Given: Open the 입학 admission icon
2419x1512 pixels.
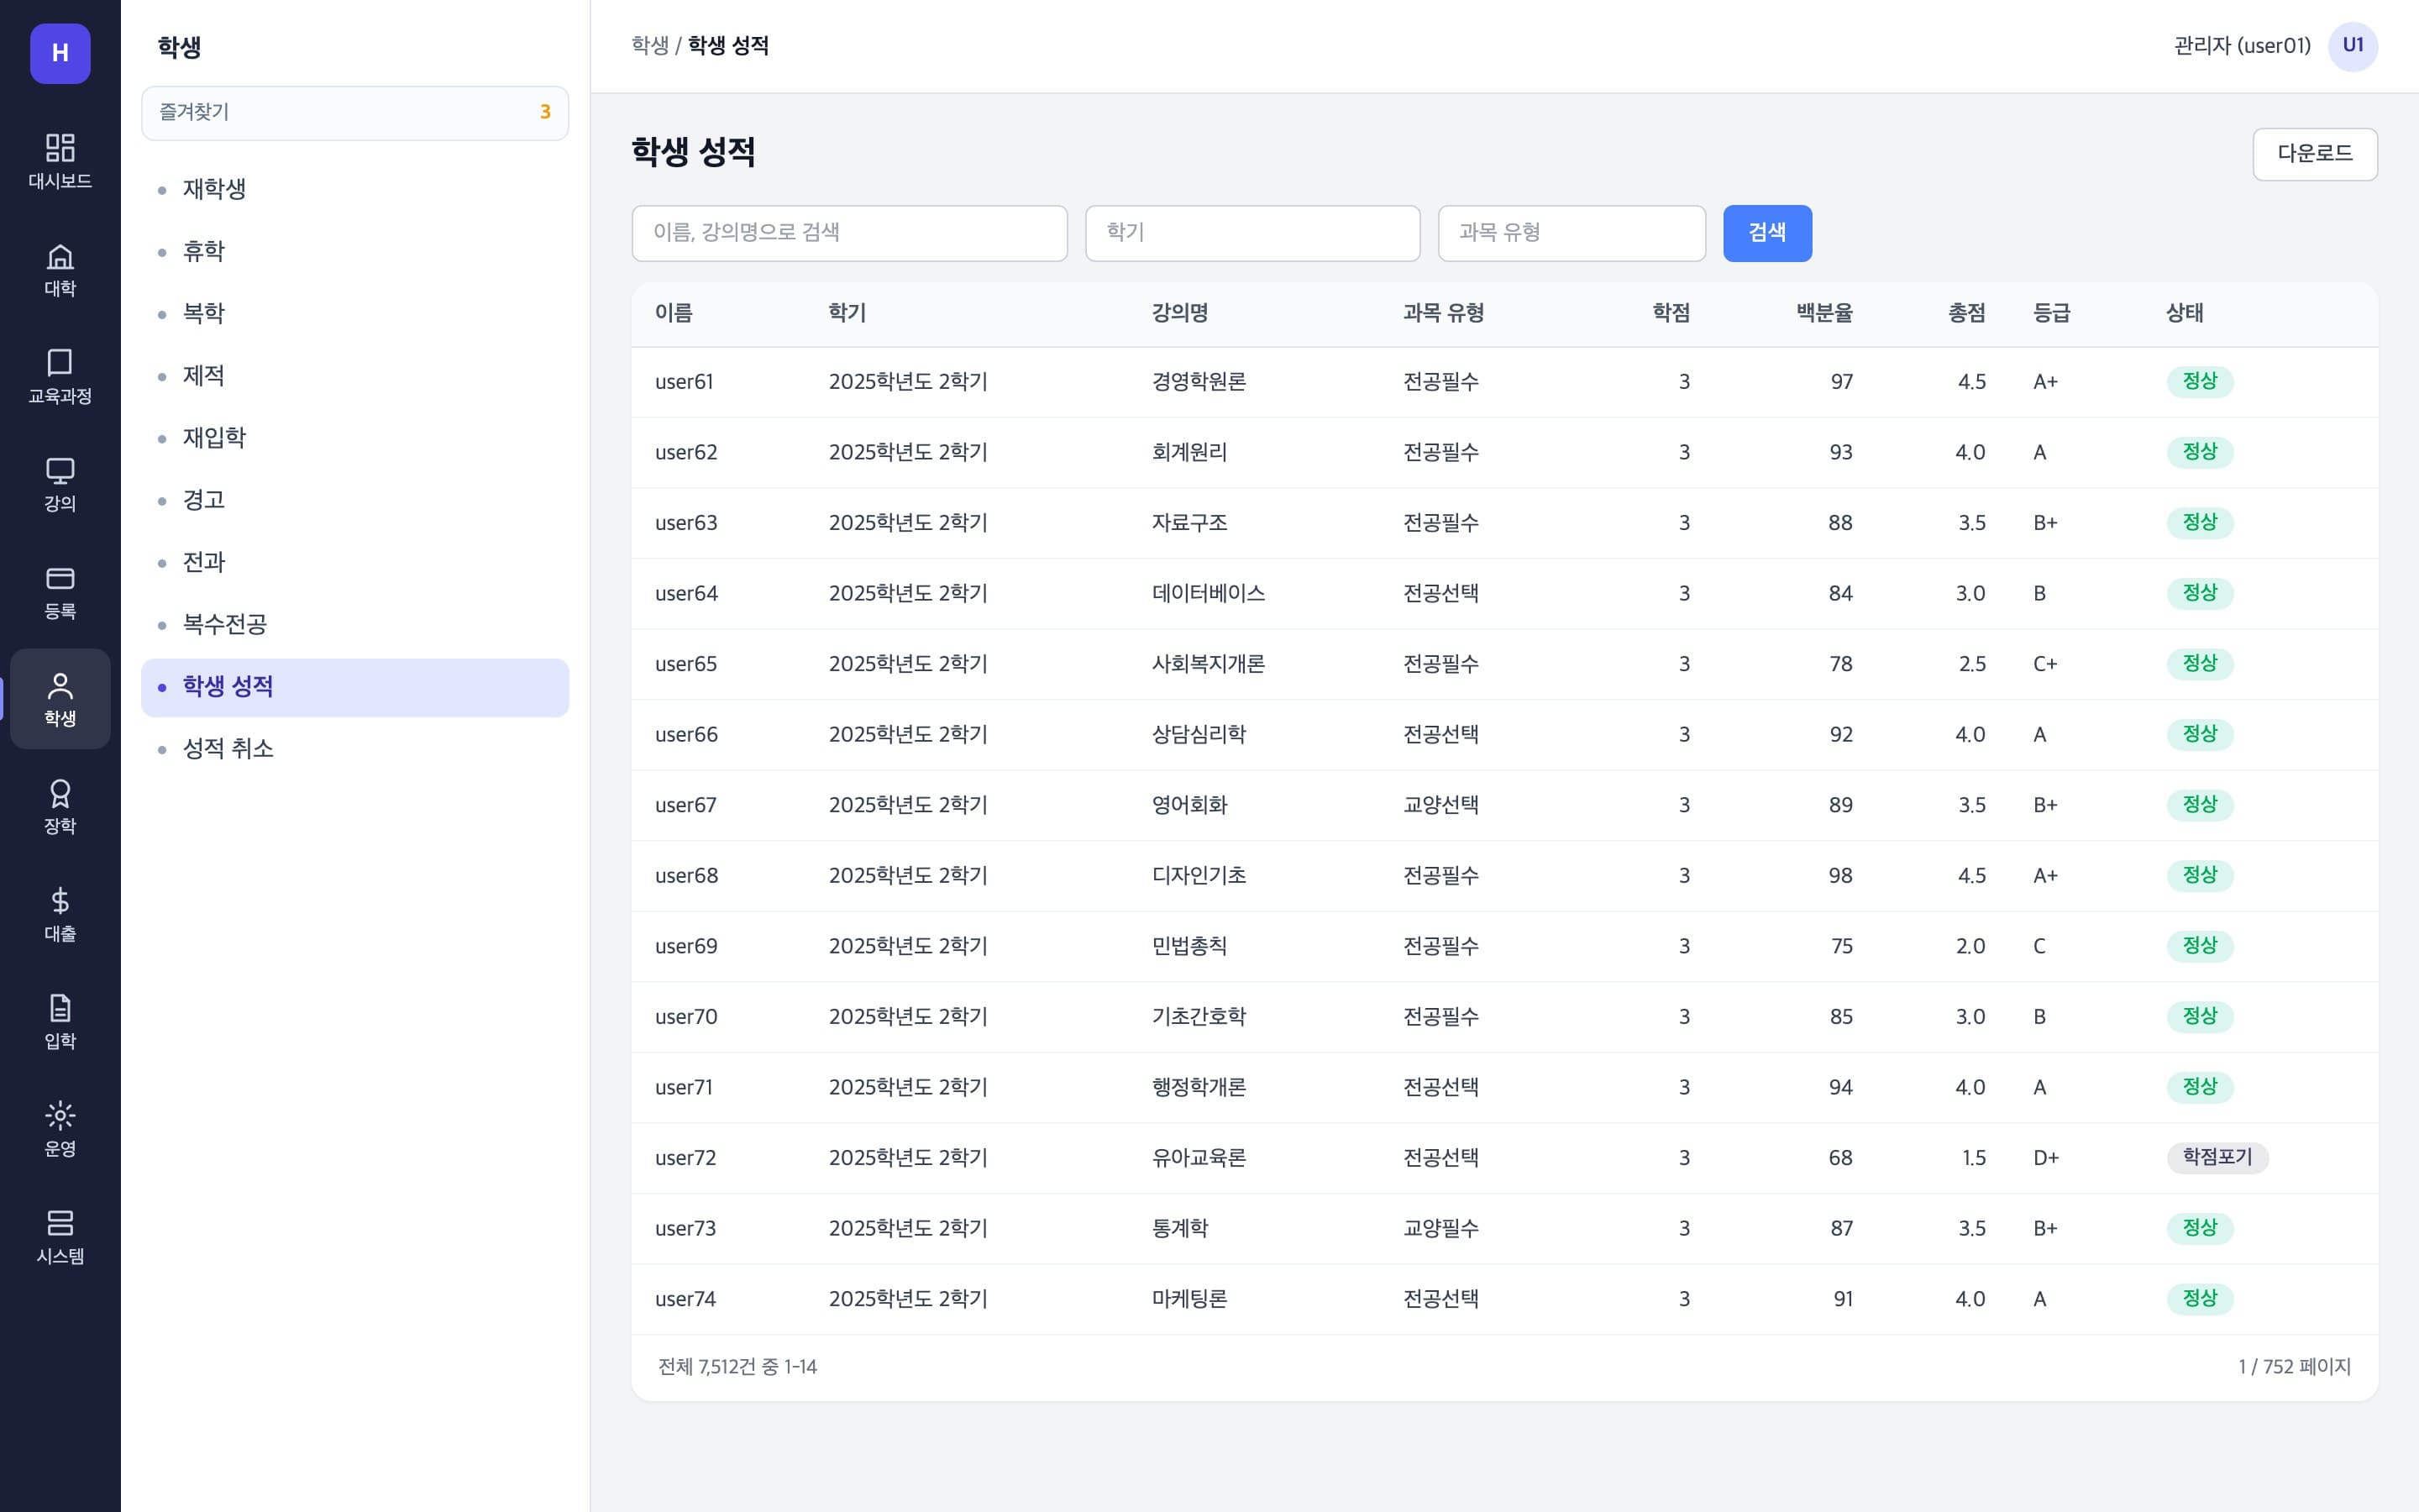Looking at the screenshot, I should (x=60, y=1021).
